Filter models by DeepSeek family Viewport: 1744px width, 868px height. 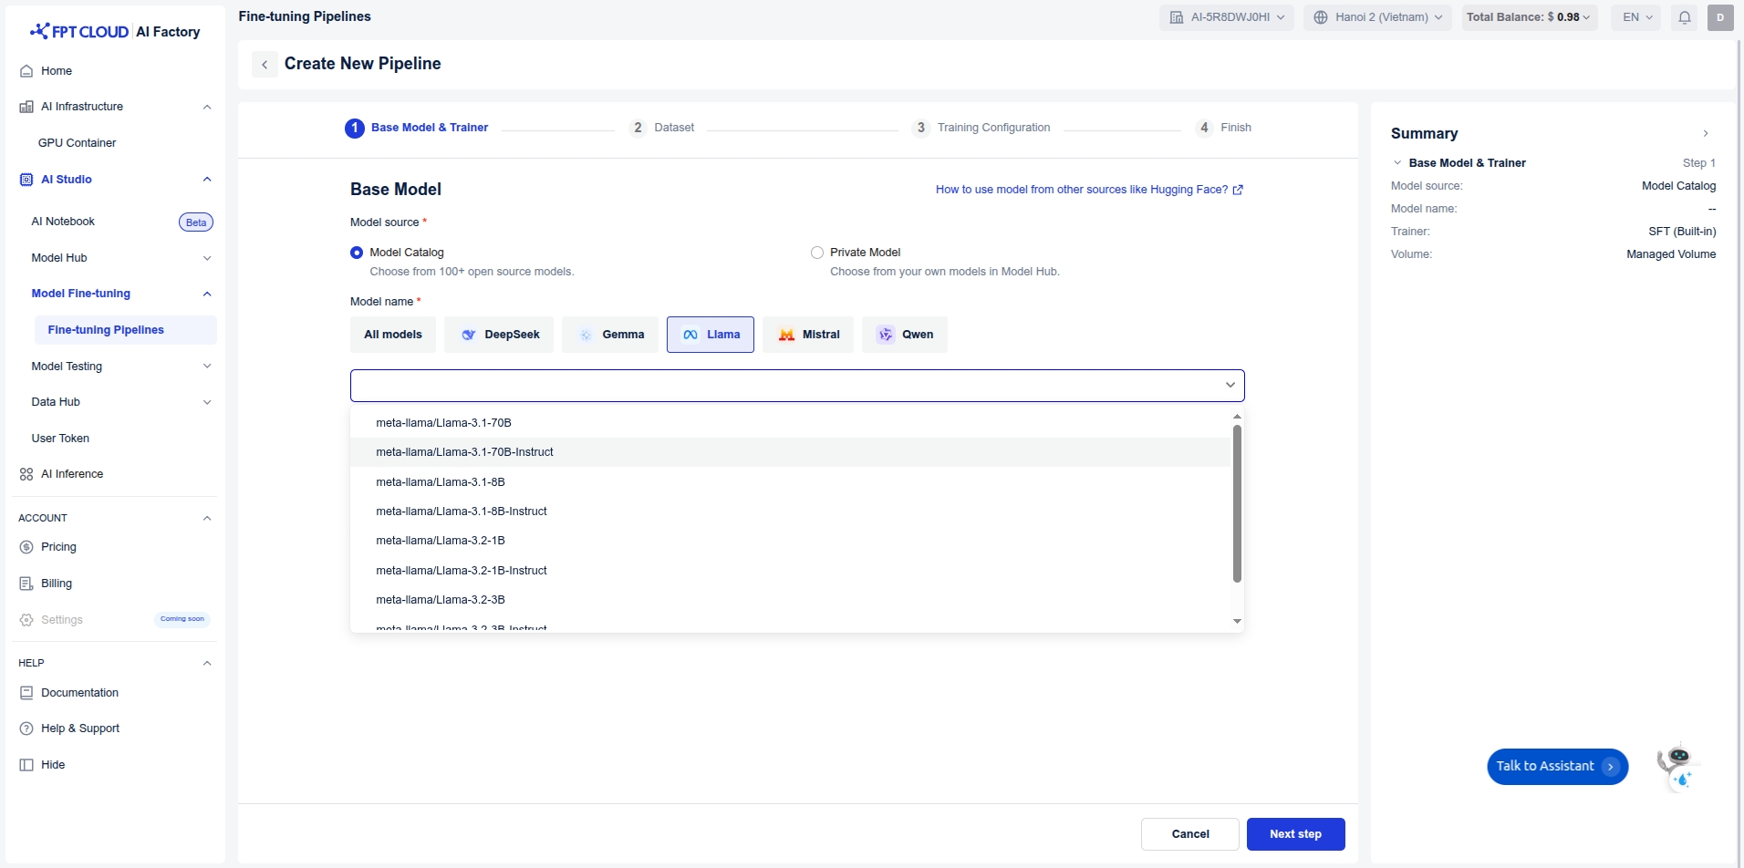point(499,335)
